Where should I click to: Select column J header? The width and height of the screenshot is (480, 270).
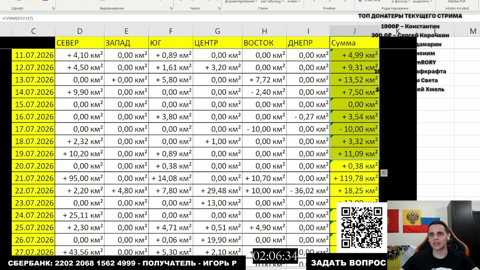[354, 31]
